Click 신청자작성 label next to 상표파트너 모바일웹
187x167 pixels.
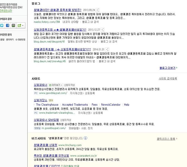66,120
